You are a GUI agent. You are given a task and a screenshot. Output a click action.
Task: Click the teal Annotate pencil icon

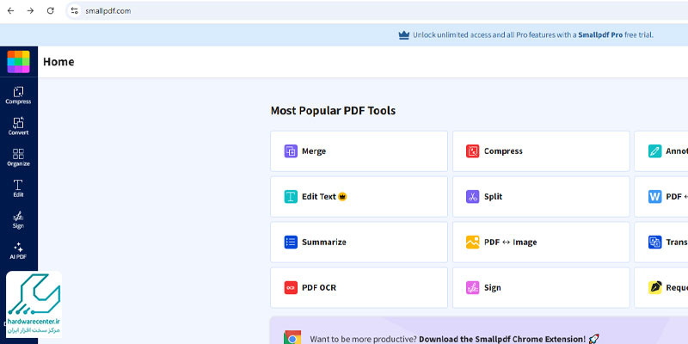click(x=655, y=151)
